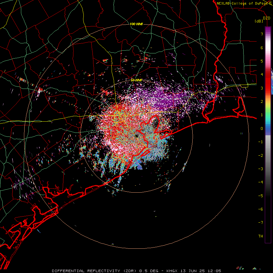Click the 7 value on the color scale
This screenshot has width=273, height=273.
click(x=262, y=34)
